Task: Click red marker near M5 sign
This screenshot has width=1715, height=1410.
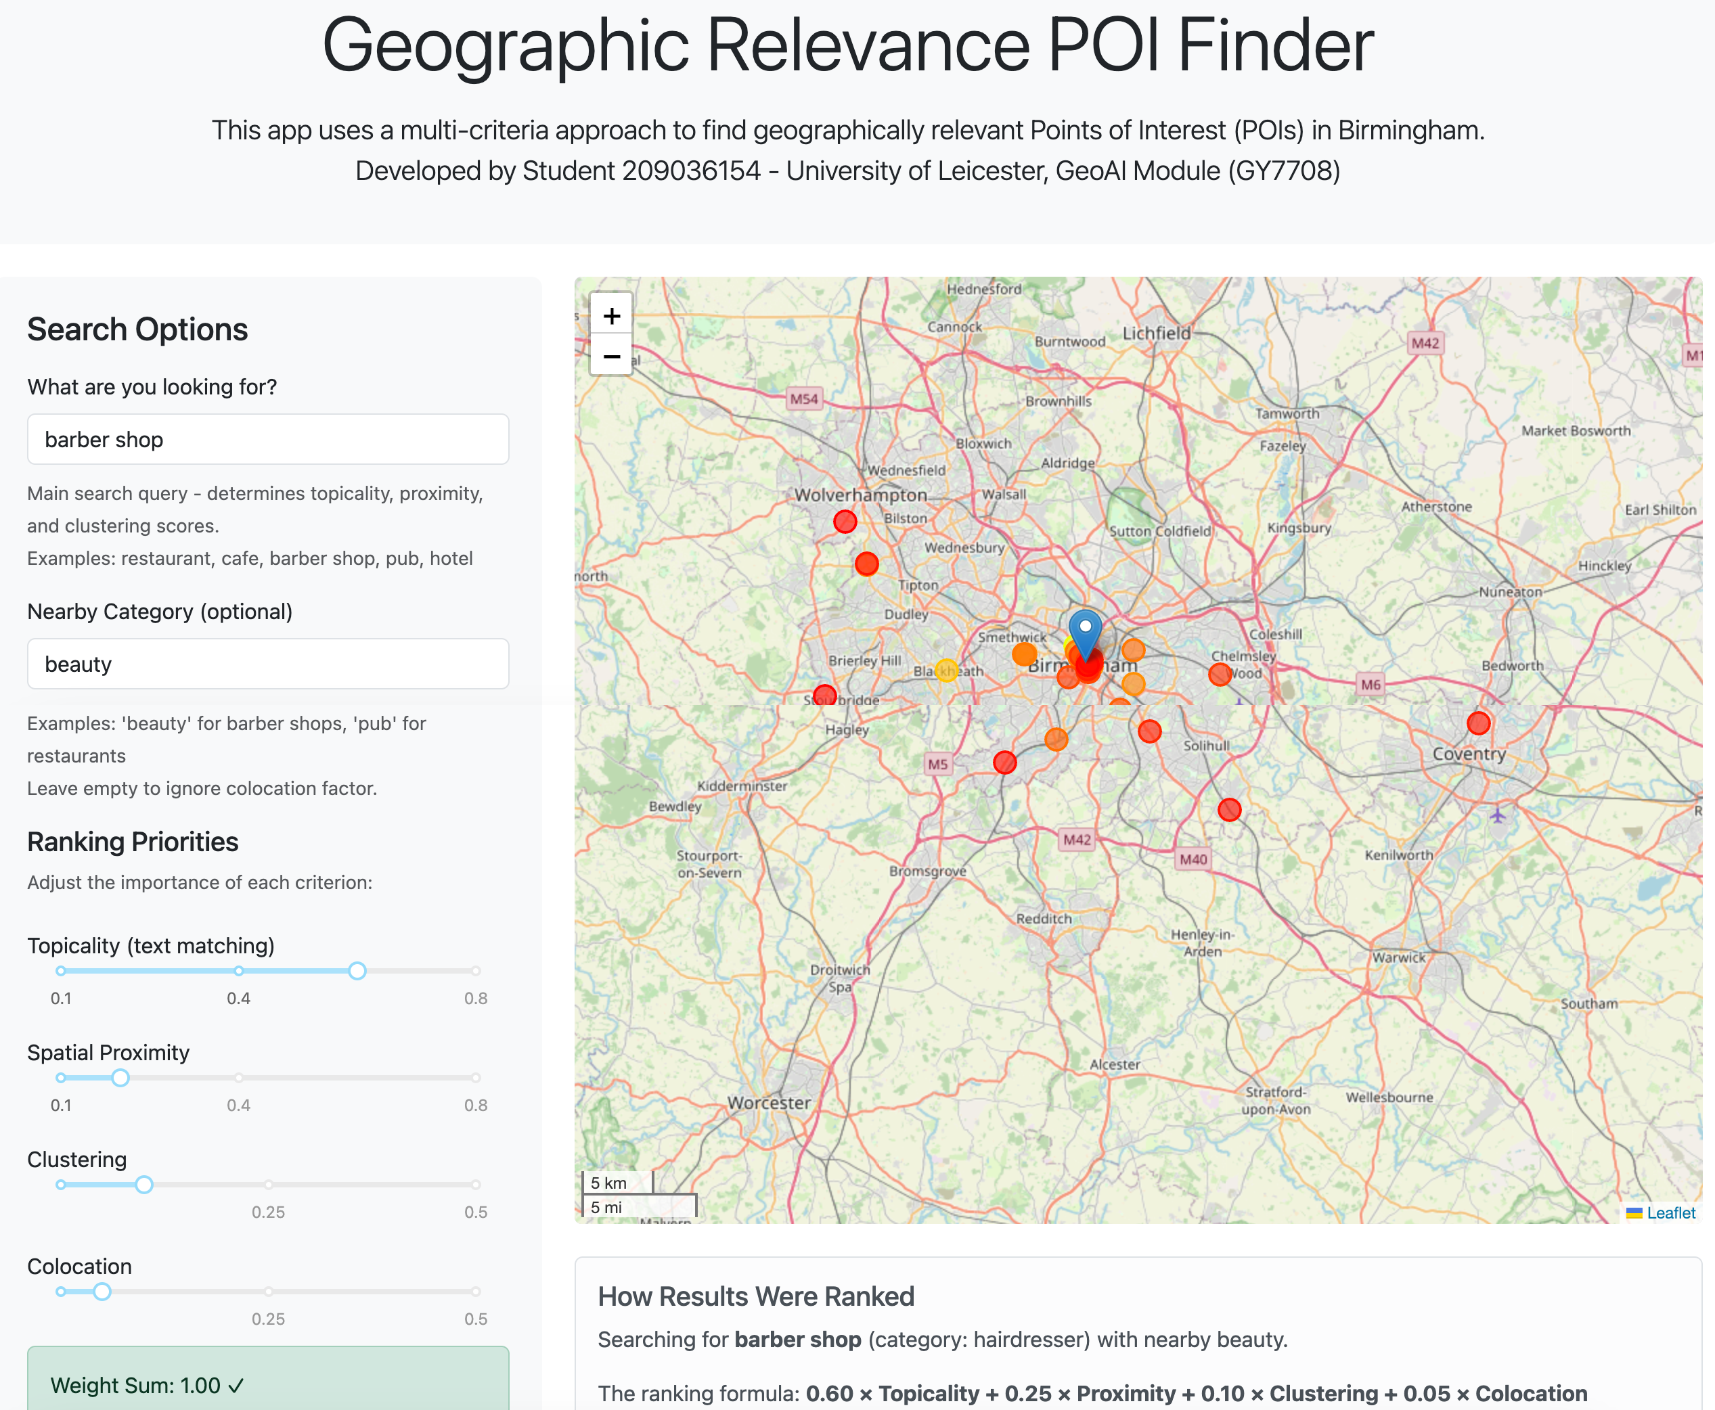Action: (1005, 762)
